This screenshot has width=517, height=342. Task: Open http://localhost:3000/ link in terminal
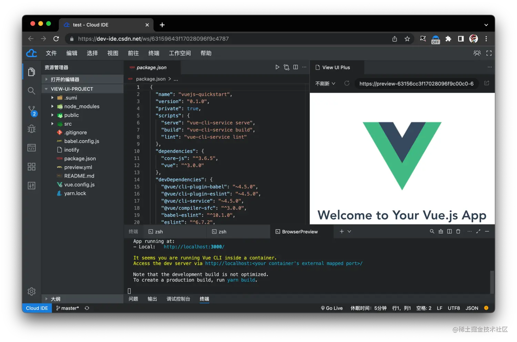pos(194,247)
